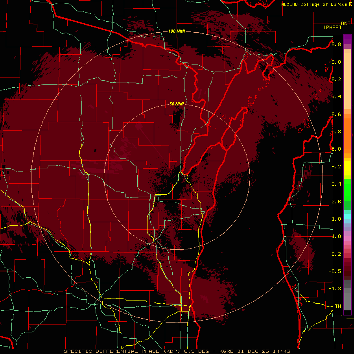Click the -1.3 scale value
This screenshot has height=354, width=354.
coord(335,289)
